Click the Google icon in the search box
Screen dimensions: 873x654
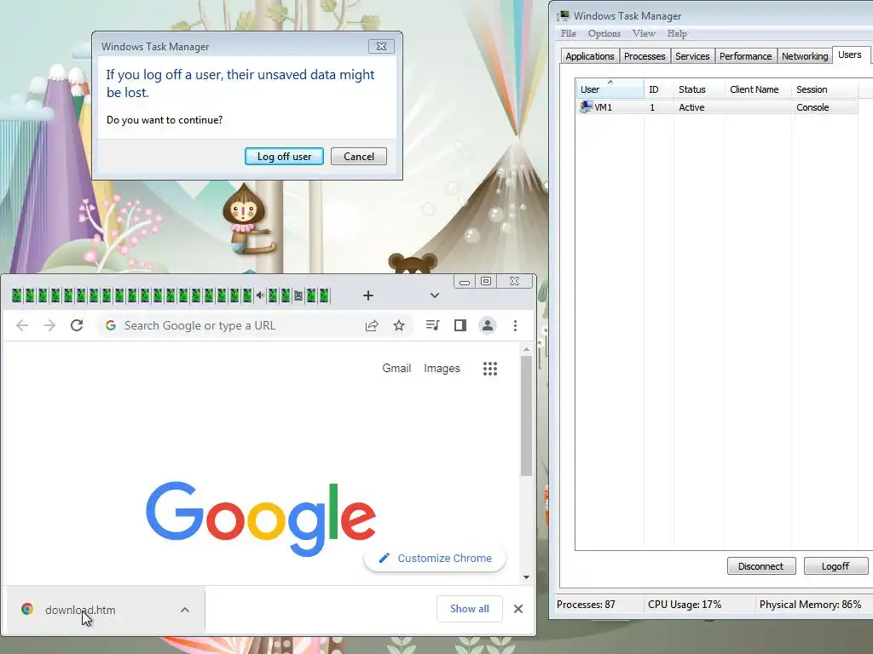click(x=111, y=325)
